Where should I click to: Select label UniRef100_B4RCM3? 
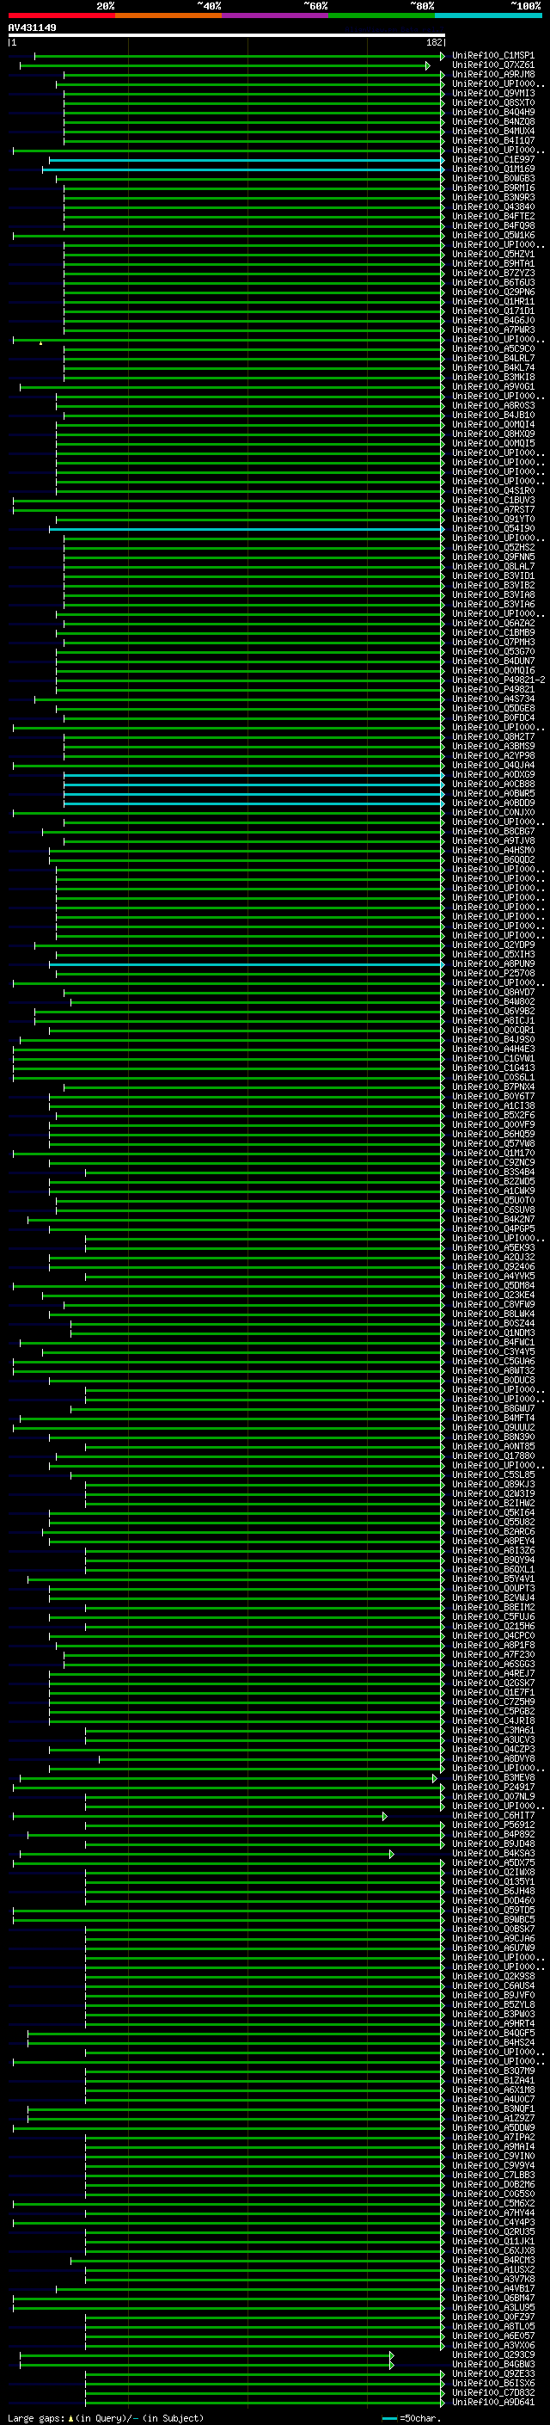pos(493,2260)
